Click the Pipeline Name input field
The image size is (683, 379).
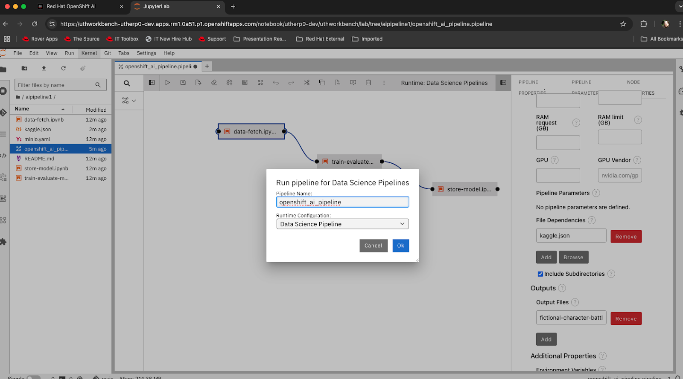(x=342, y=202)
